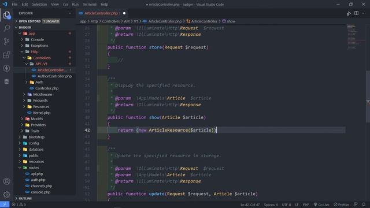Screen dimensions: 370x208
Task: Open Explorer Views and More Actions ellipsis
Action: click(x=69, y=13)
